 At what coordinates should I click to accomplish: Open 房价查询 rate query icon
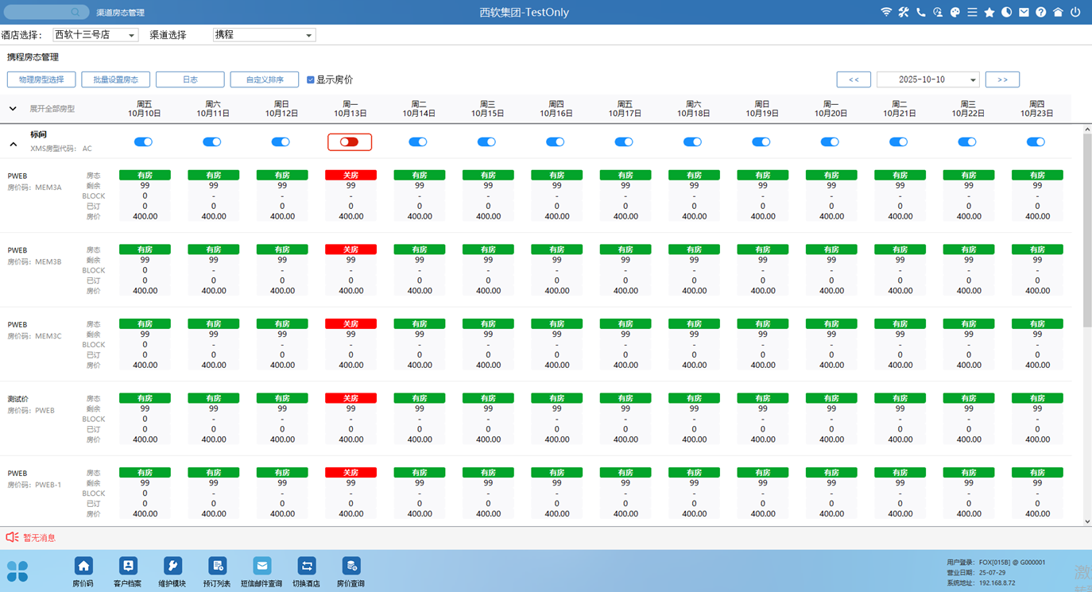350,566
